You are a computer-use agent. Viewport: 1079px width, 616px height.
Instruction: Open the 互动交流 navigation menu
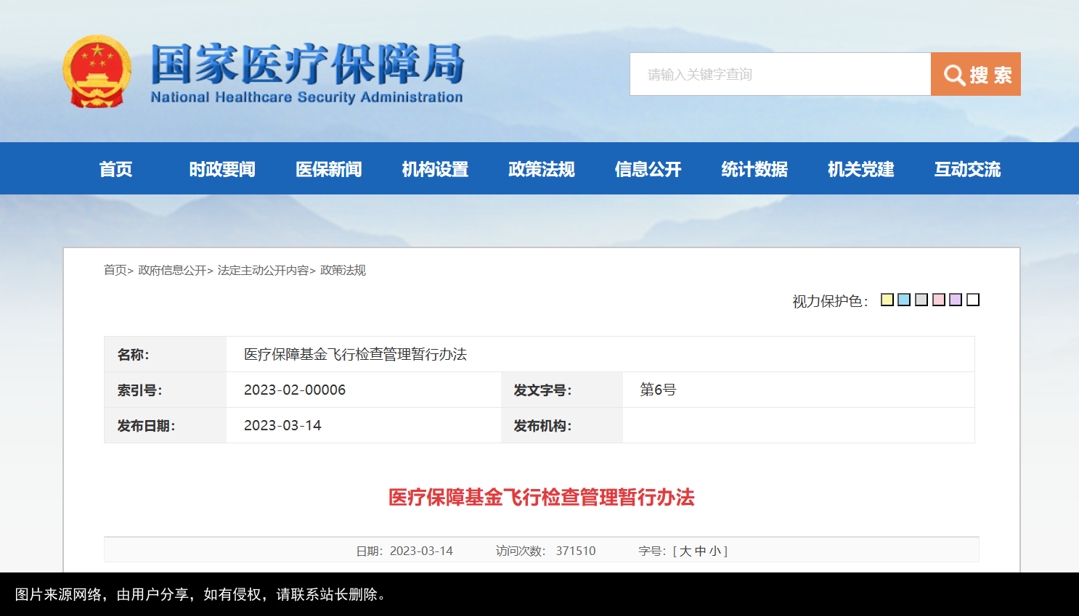tap(966, 168)
